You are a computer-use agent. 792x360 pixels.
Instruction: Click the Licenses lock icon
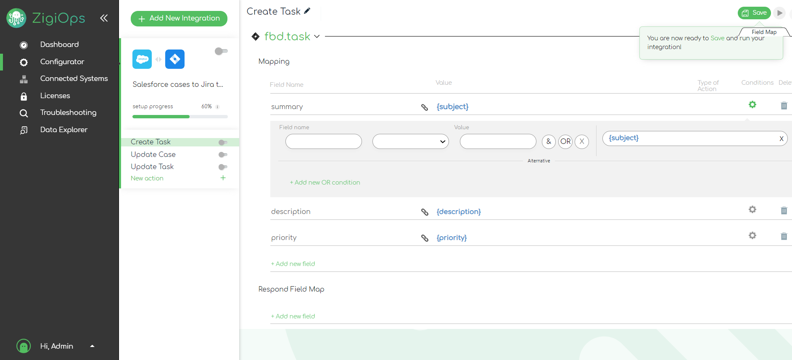tap(24, 96)
